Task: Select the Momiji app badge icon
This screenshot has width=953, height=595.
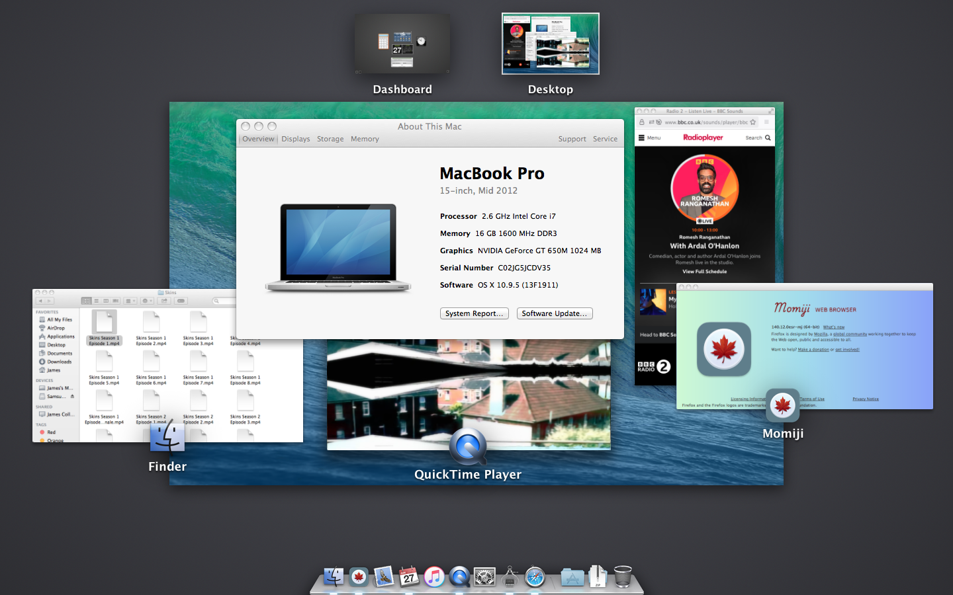Action: pos(783,405)
